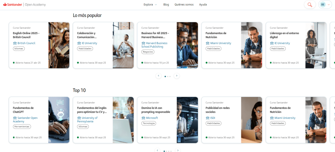Viewport: 335px width, 152px height.
Task: Click the Microsoft institution icon
Action: [x=143, y=118]
